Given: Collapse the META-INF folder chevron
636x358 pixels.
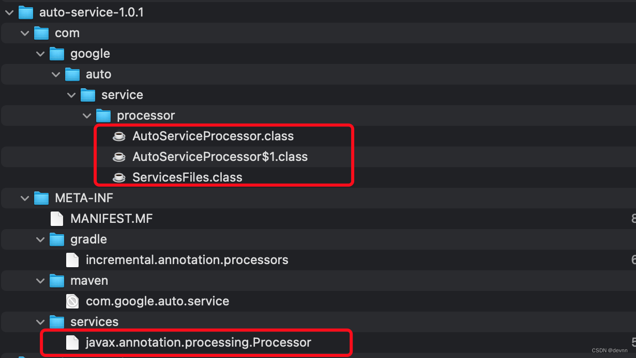Looking at the screenshot, I should 24,198.
